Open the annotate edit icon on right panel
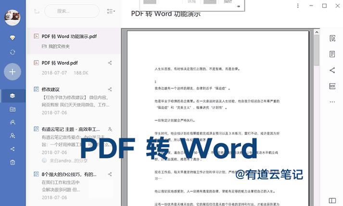This screenshot has height=206, width=343. [332, 39]
